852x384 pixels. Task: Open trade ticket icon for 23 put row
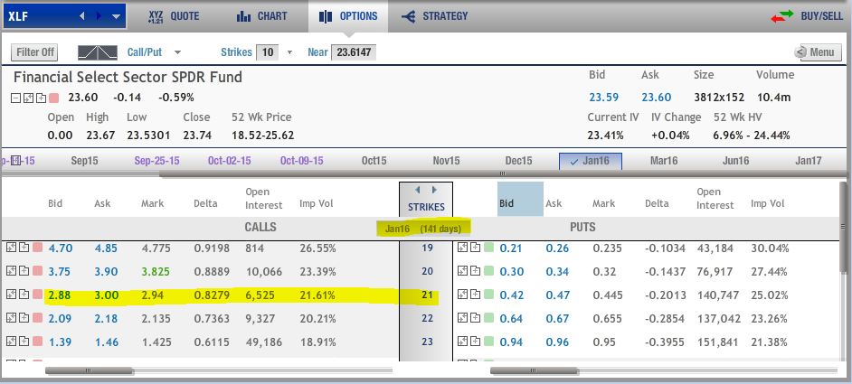pos(462,342)
